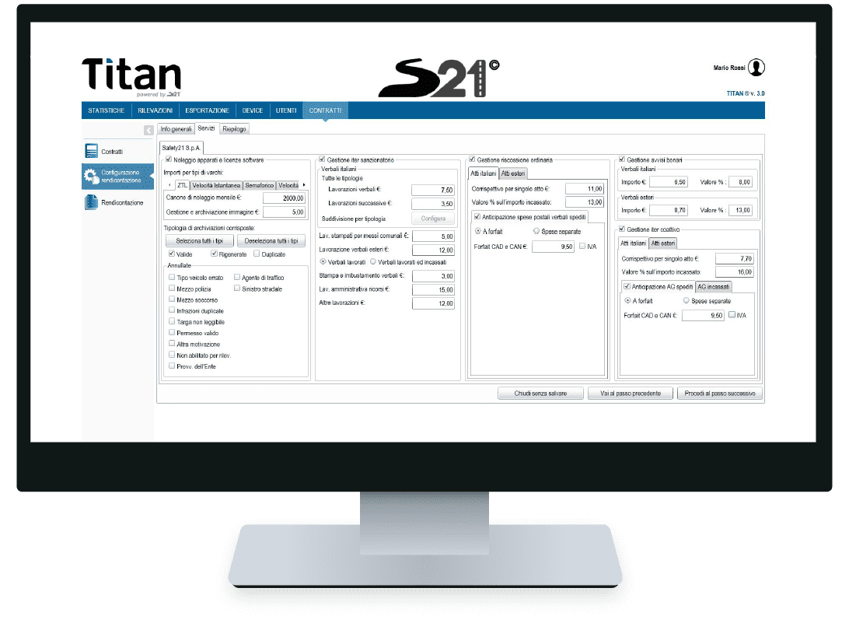Select Verbali lavorati ed incassati radio
The image size is (849, 623).
pos(373,261)
